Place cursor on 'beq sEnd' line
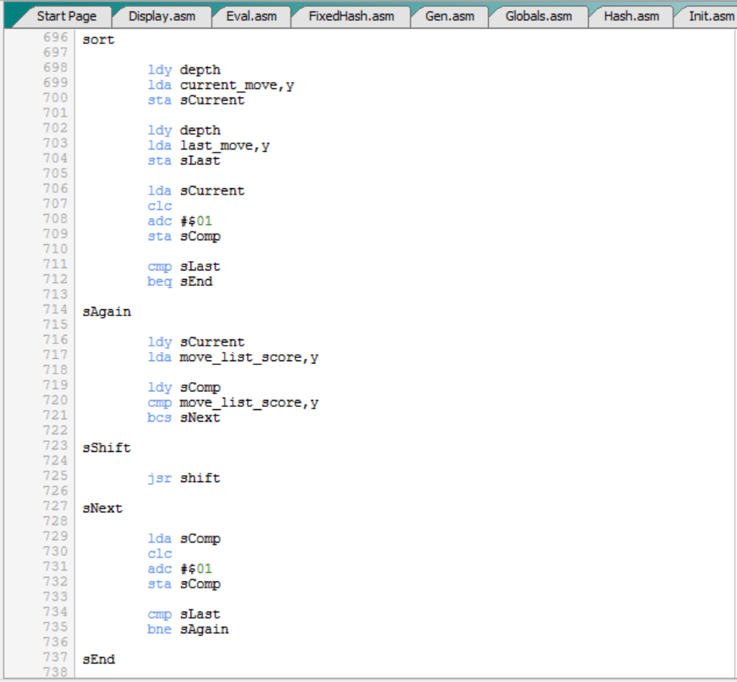This screenshot has height=682, width=737. click(x=180, y=281)
